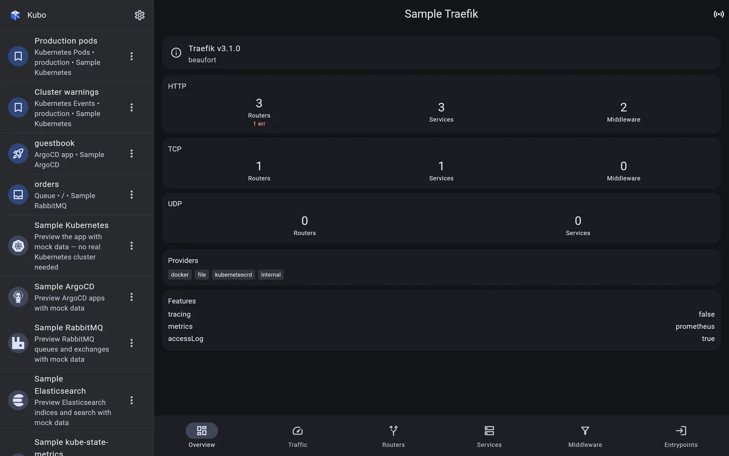729x456 pixels.
Task: Open more options for Sample Elasticsearch
Action: click(132, 400)
